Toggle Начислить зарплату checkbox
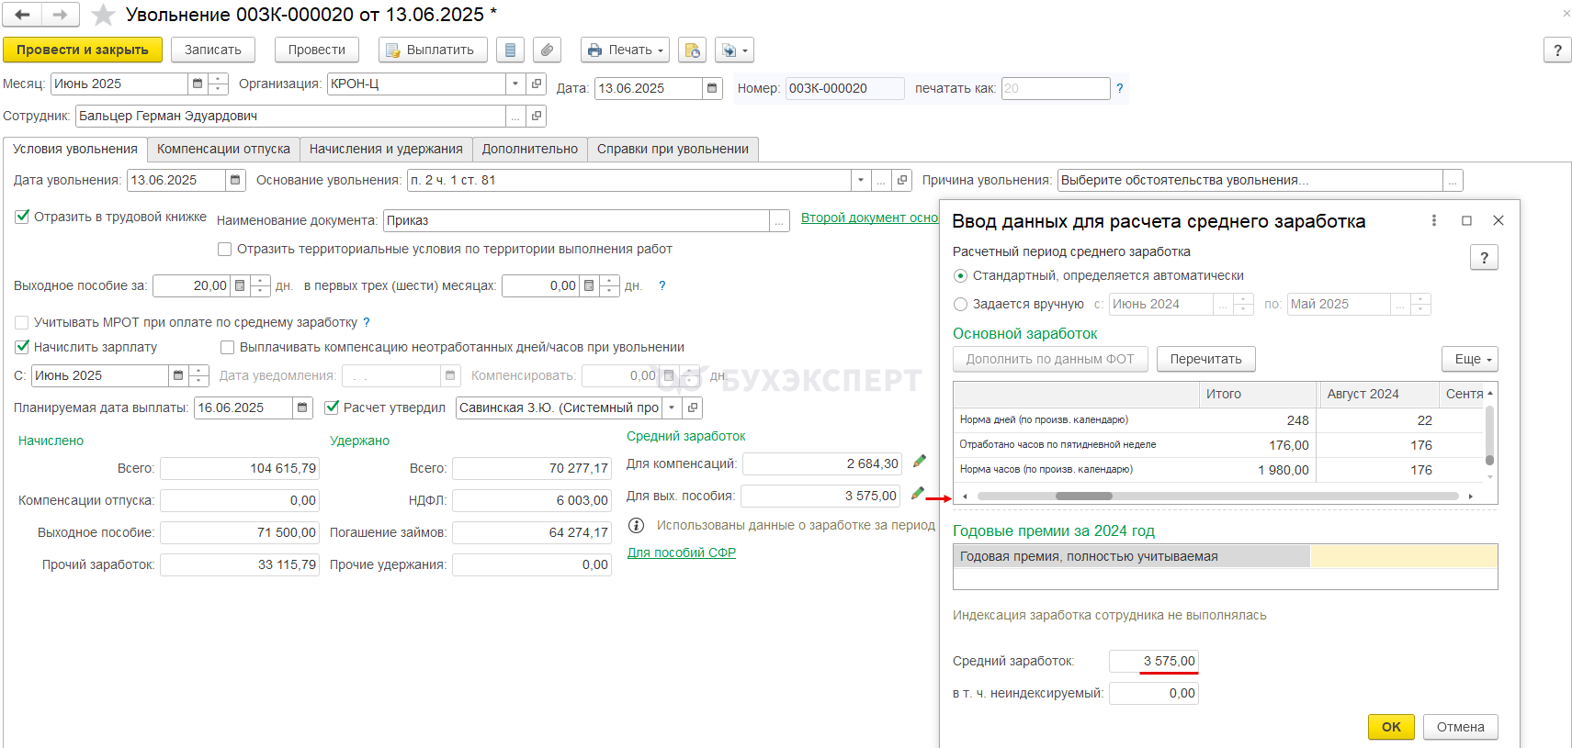This screenshot has width=1572, height=748. [22, 347]
